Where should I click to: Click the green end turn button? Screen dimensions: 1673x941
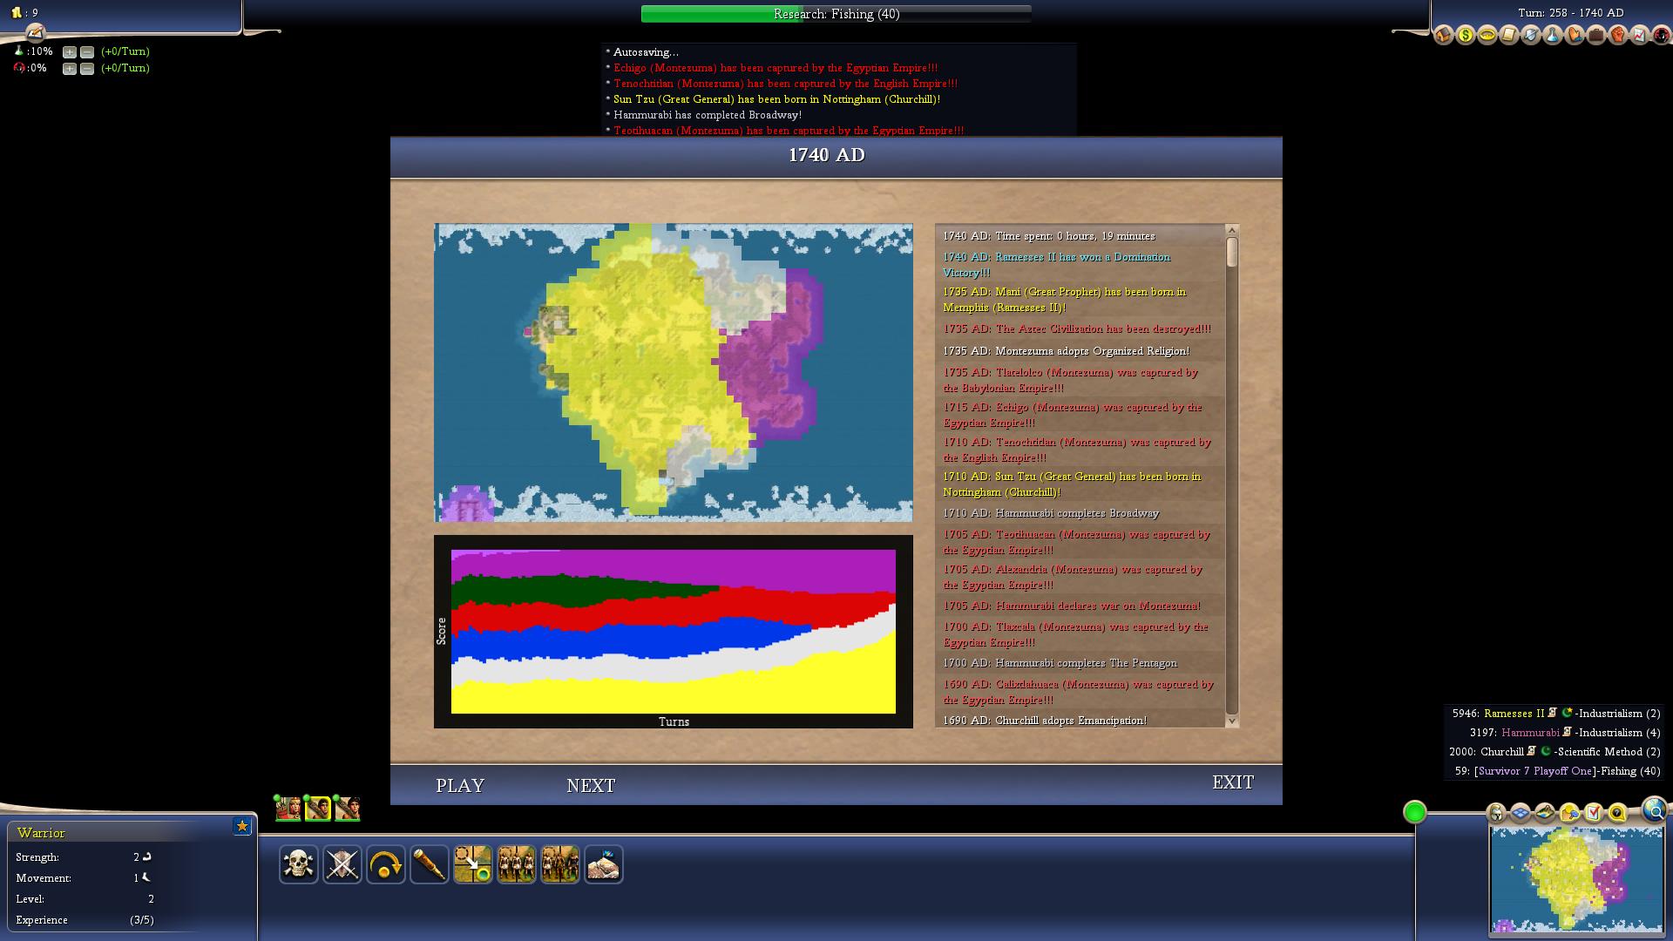pos(1415,812)
